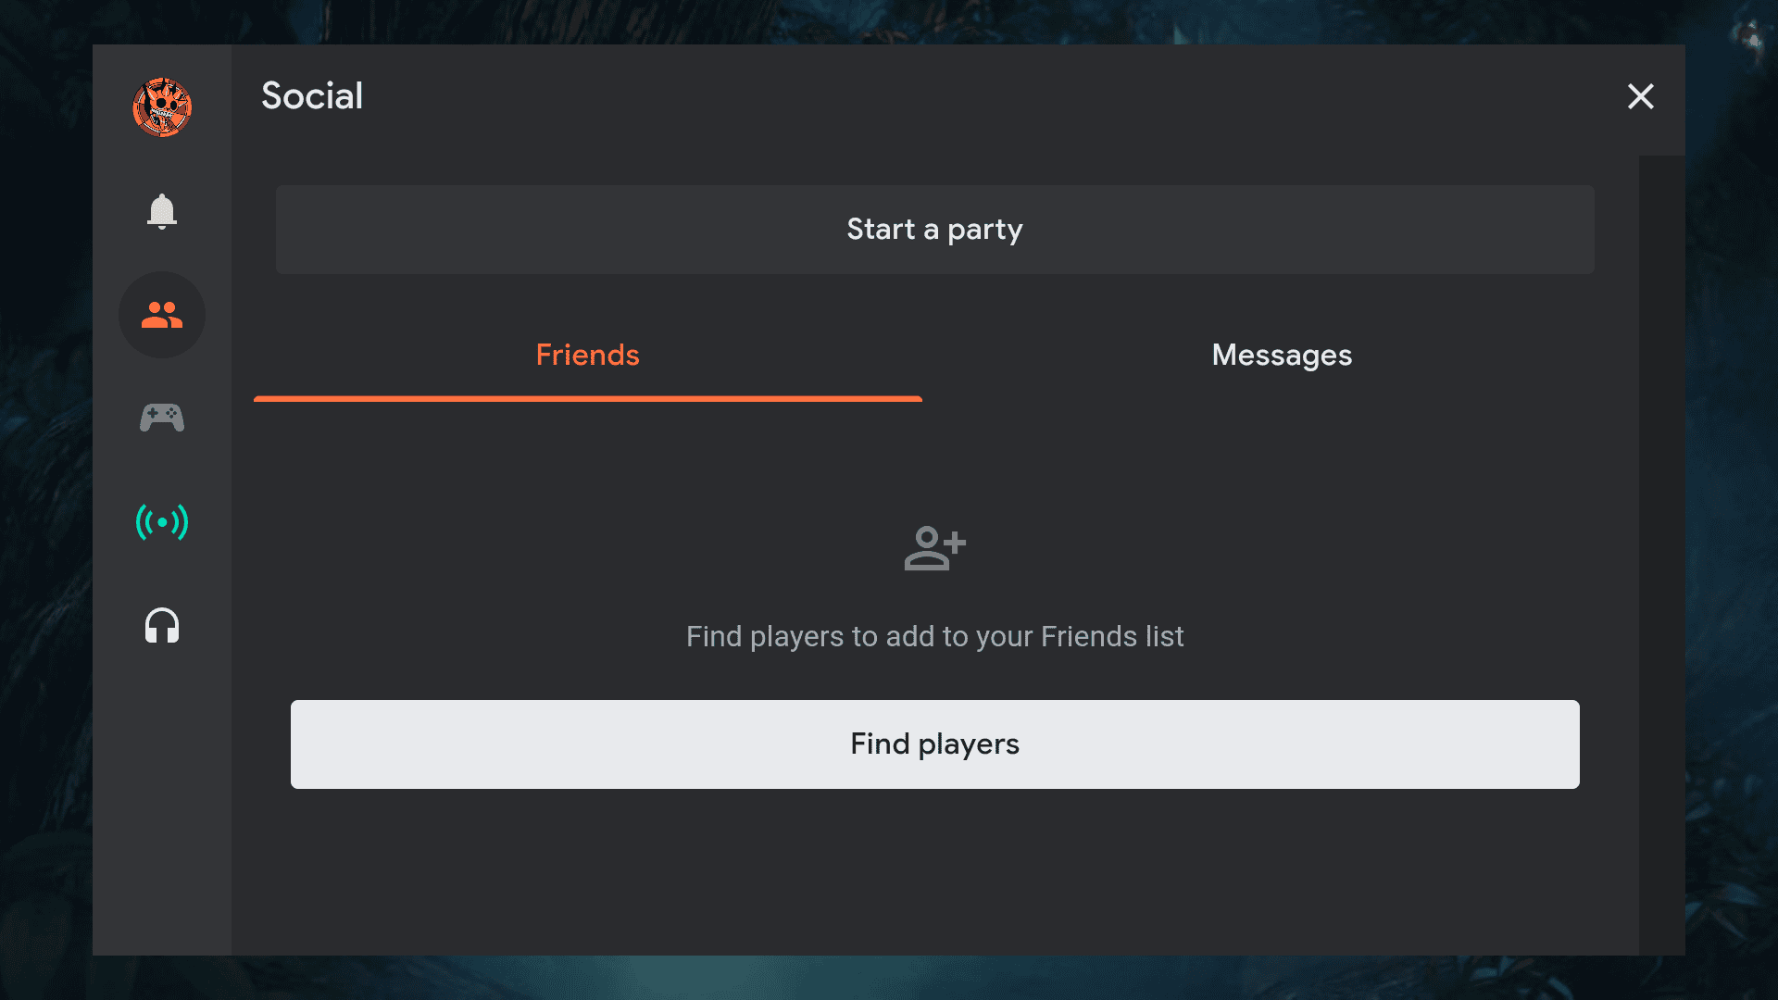The image size is (1778, 1000).
Task: Switch to the Friends tab
Action: (x=587, y=356)
